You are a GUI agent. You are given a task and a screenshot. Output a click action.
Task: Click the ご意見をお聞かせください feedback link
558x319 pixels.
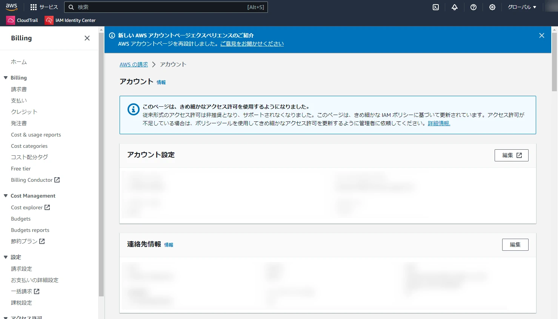pos(252,44)
